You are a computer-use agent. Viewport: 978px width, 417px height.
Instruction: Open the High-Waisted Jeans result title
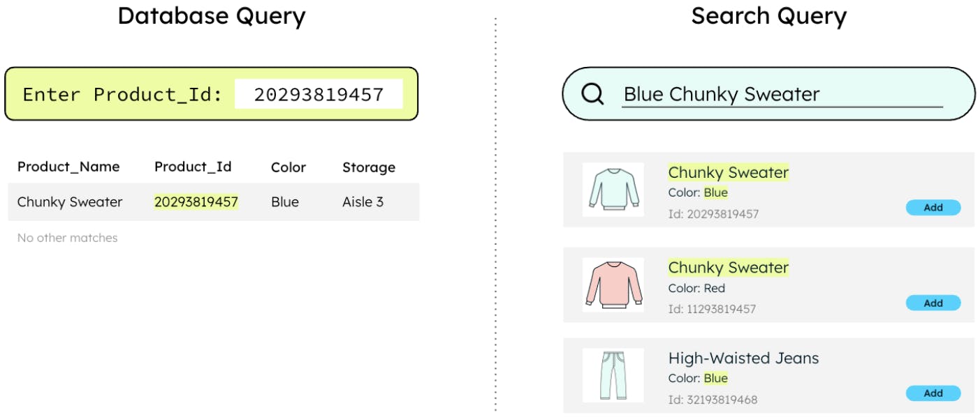pos(743,358)
